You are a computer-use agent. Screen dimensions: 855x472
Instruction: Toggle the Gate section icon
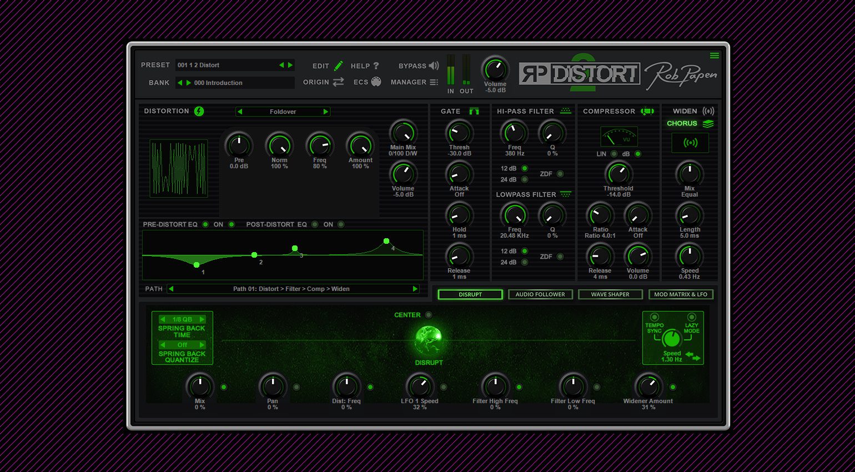474,111
